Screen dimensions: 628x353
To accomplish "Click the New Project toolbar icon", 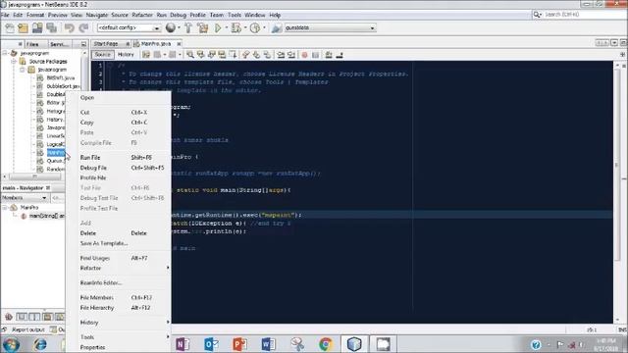I will 24,28.
